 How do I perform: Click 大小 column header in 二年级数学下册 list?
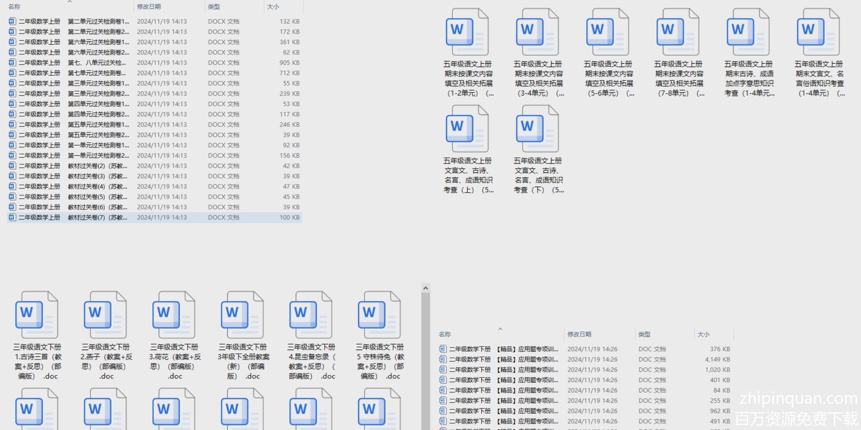pyautogui.click(x=703, y=335)
